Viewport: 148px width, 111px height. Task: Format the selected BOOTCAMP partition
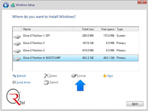(81, 76)
